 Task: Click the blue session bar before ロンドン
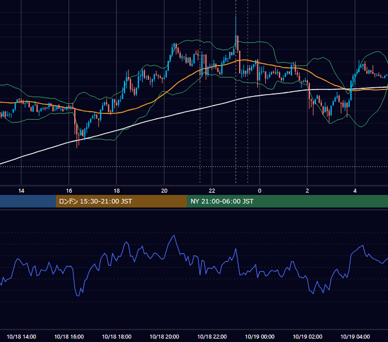[x=28, y=201]
